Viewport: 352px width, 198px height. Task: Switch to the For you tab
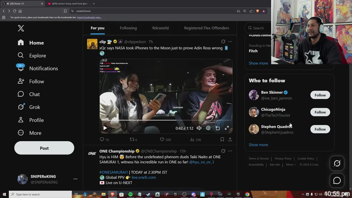click(x=98, y=28)
